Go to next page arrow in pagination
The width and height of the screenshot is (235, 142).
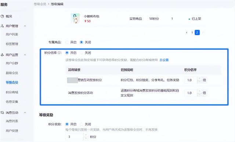pyautogui.click(x=203, y=33)
